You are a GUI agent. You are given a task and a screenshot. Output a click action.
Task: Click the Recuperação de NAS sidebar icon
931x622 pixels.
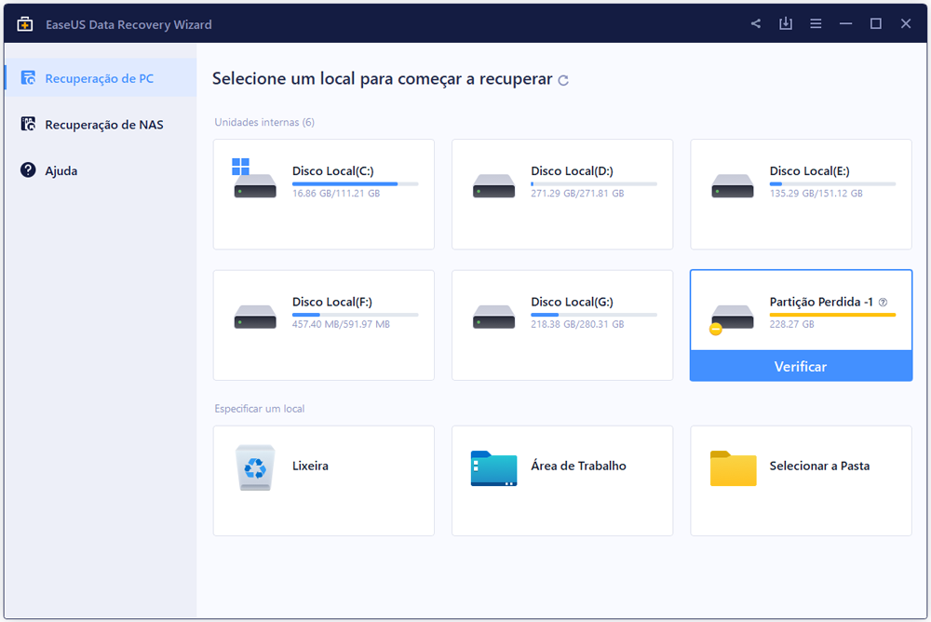point(28,124)
